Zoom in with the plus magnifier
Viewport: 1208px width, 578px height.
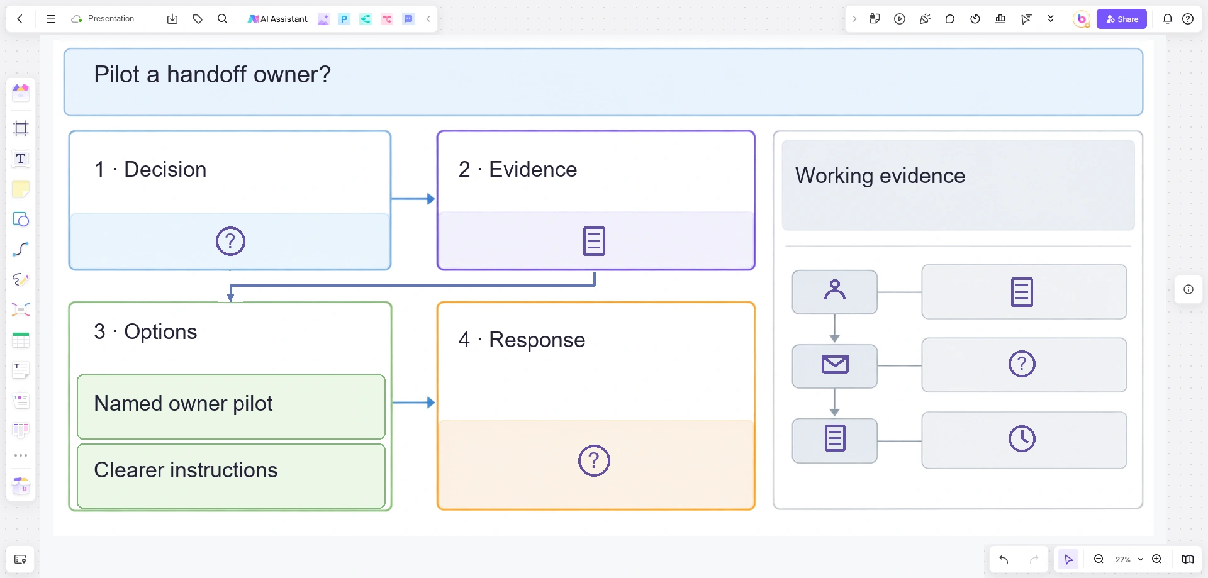(1157, 559)
